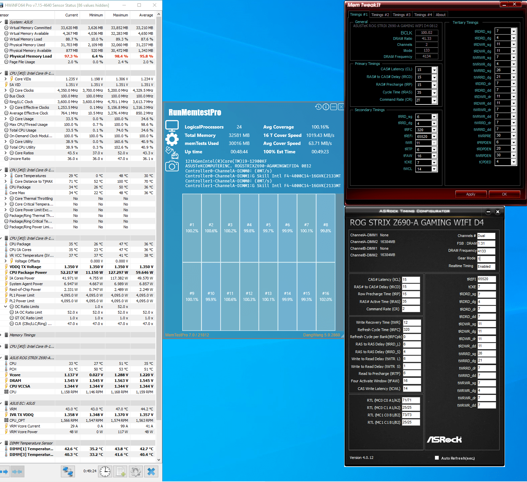Click the CAS# Latency (tCL) field in ASRock
527x482 pixels.
[x=411, y=279]
